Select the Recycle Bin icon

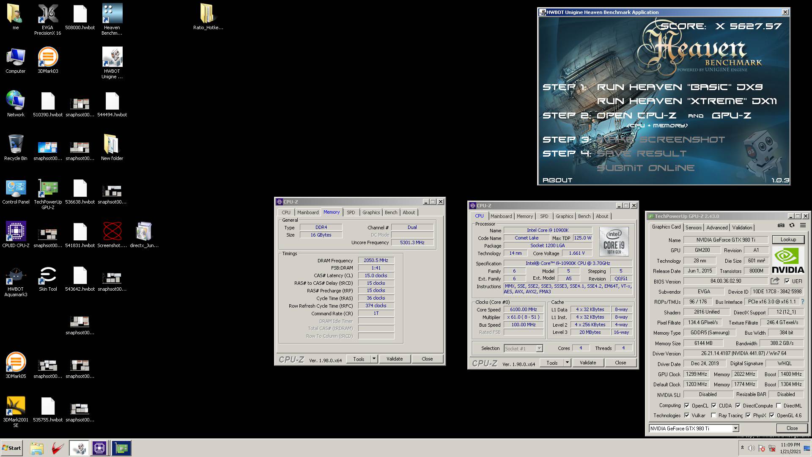tap(16, 147)
